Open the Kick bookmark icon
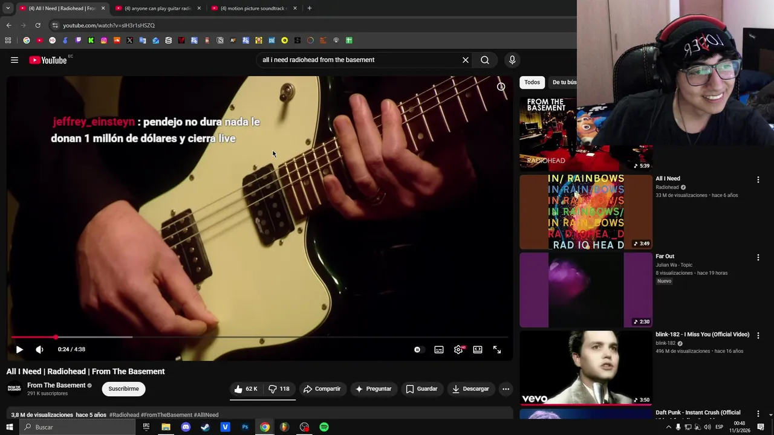This screenshot has width=774, height=435. pos(91,40)
